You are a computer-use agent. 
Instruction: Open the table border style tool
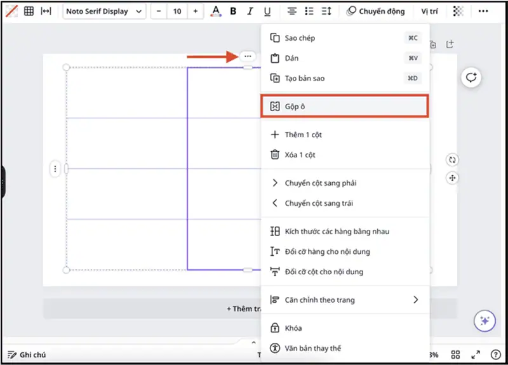[11, 11]
